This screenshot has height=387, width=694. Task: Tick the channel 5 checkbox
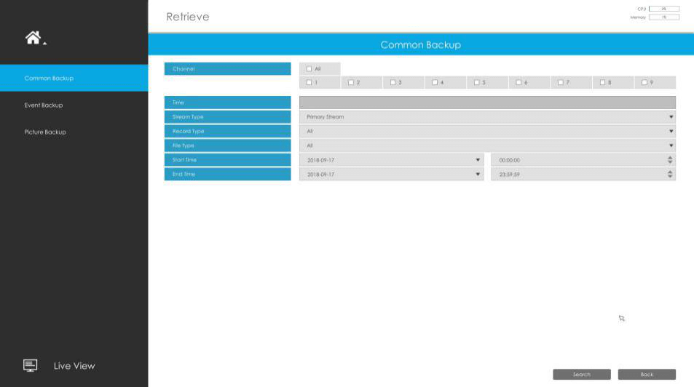pyautogui.click(x=477, y=83)
